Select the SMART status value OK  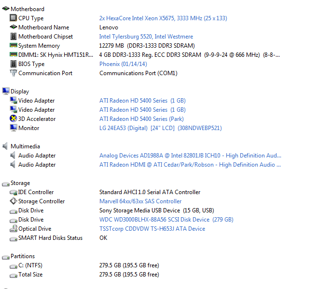click(x=103, y=238)
